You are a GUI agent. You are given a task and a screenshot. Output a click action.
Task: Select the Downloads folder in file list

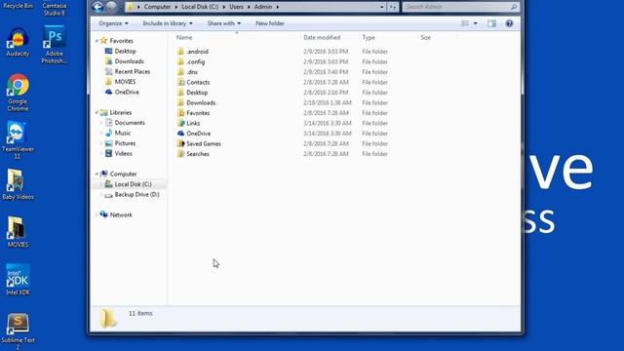[201, 102]
